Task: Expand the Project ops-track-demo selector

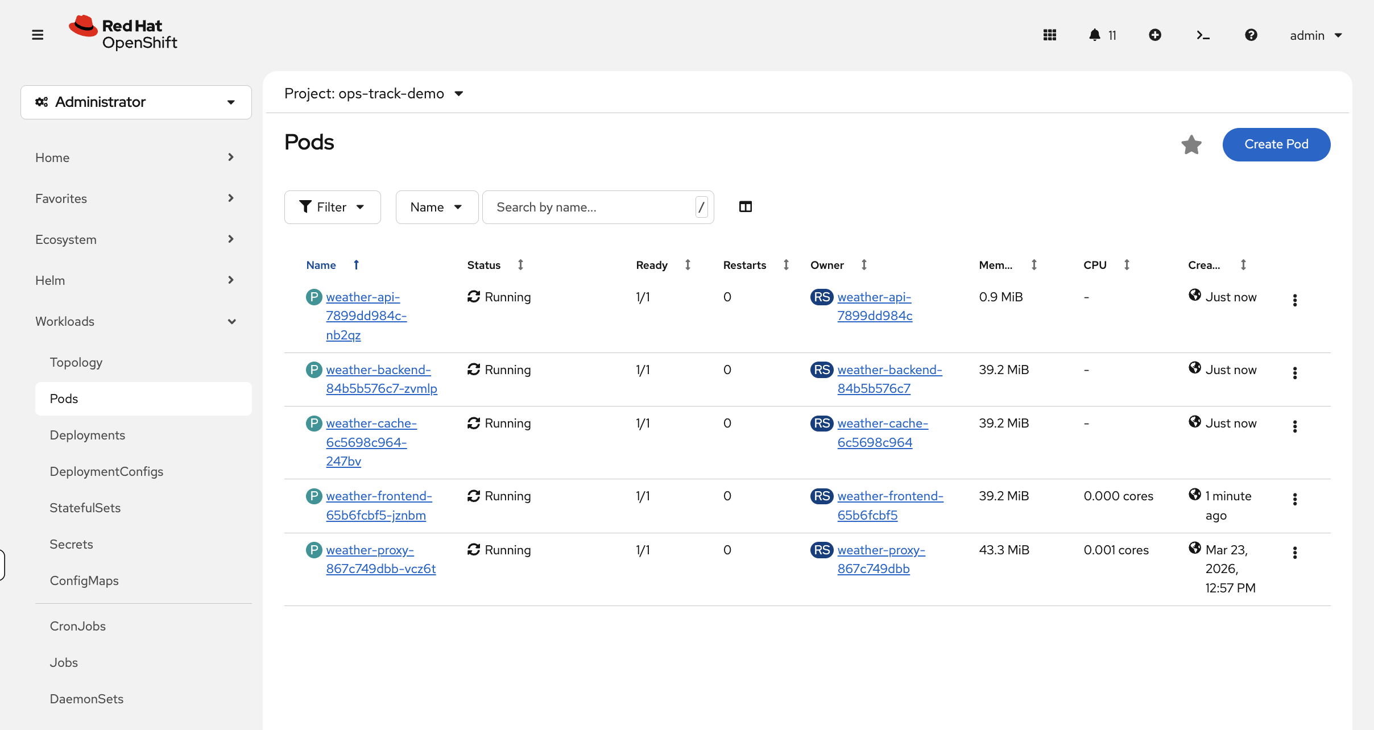Action: (x=374, y=93)
